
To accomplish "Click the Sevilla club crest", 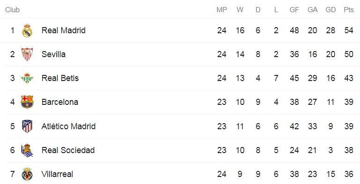I will pyautogui.click(x=27, y=54).
